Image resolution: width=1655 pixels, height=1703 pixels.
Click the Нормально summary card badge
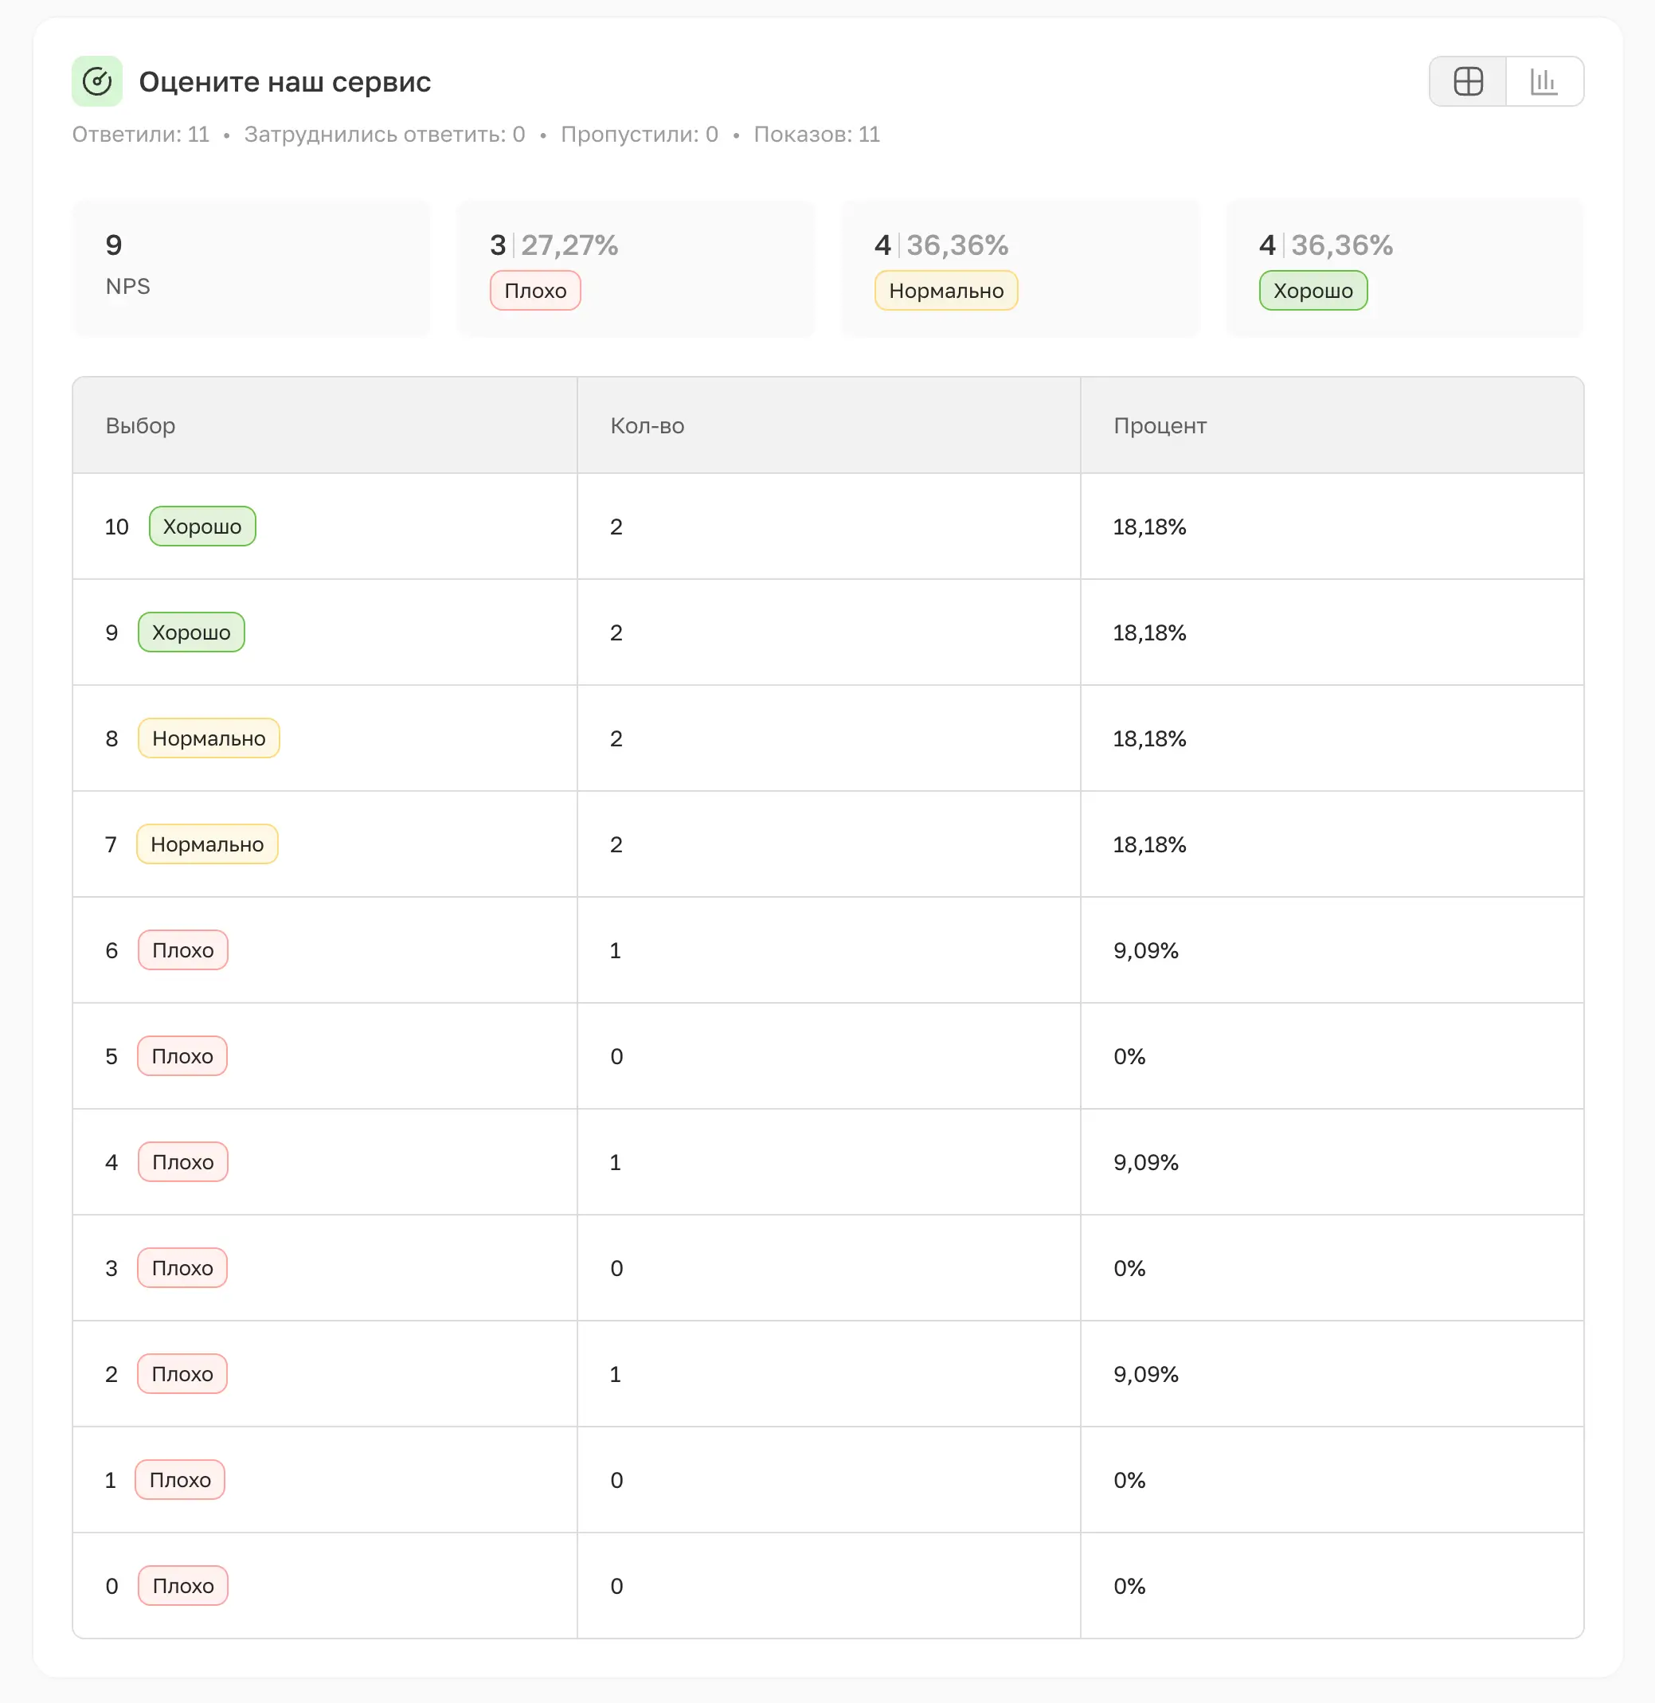coord(945,292)
